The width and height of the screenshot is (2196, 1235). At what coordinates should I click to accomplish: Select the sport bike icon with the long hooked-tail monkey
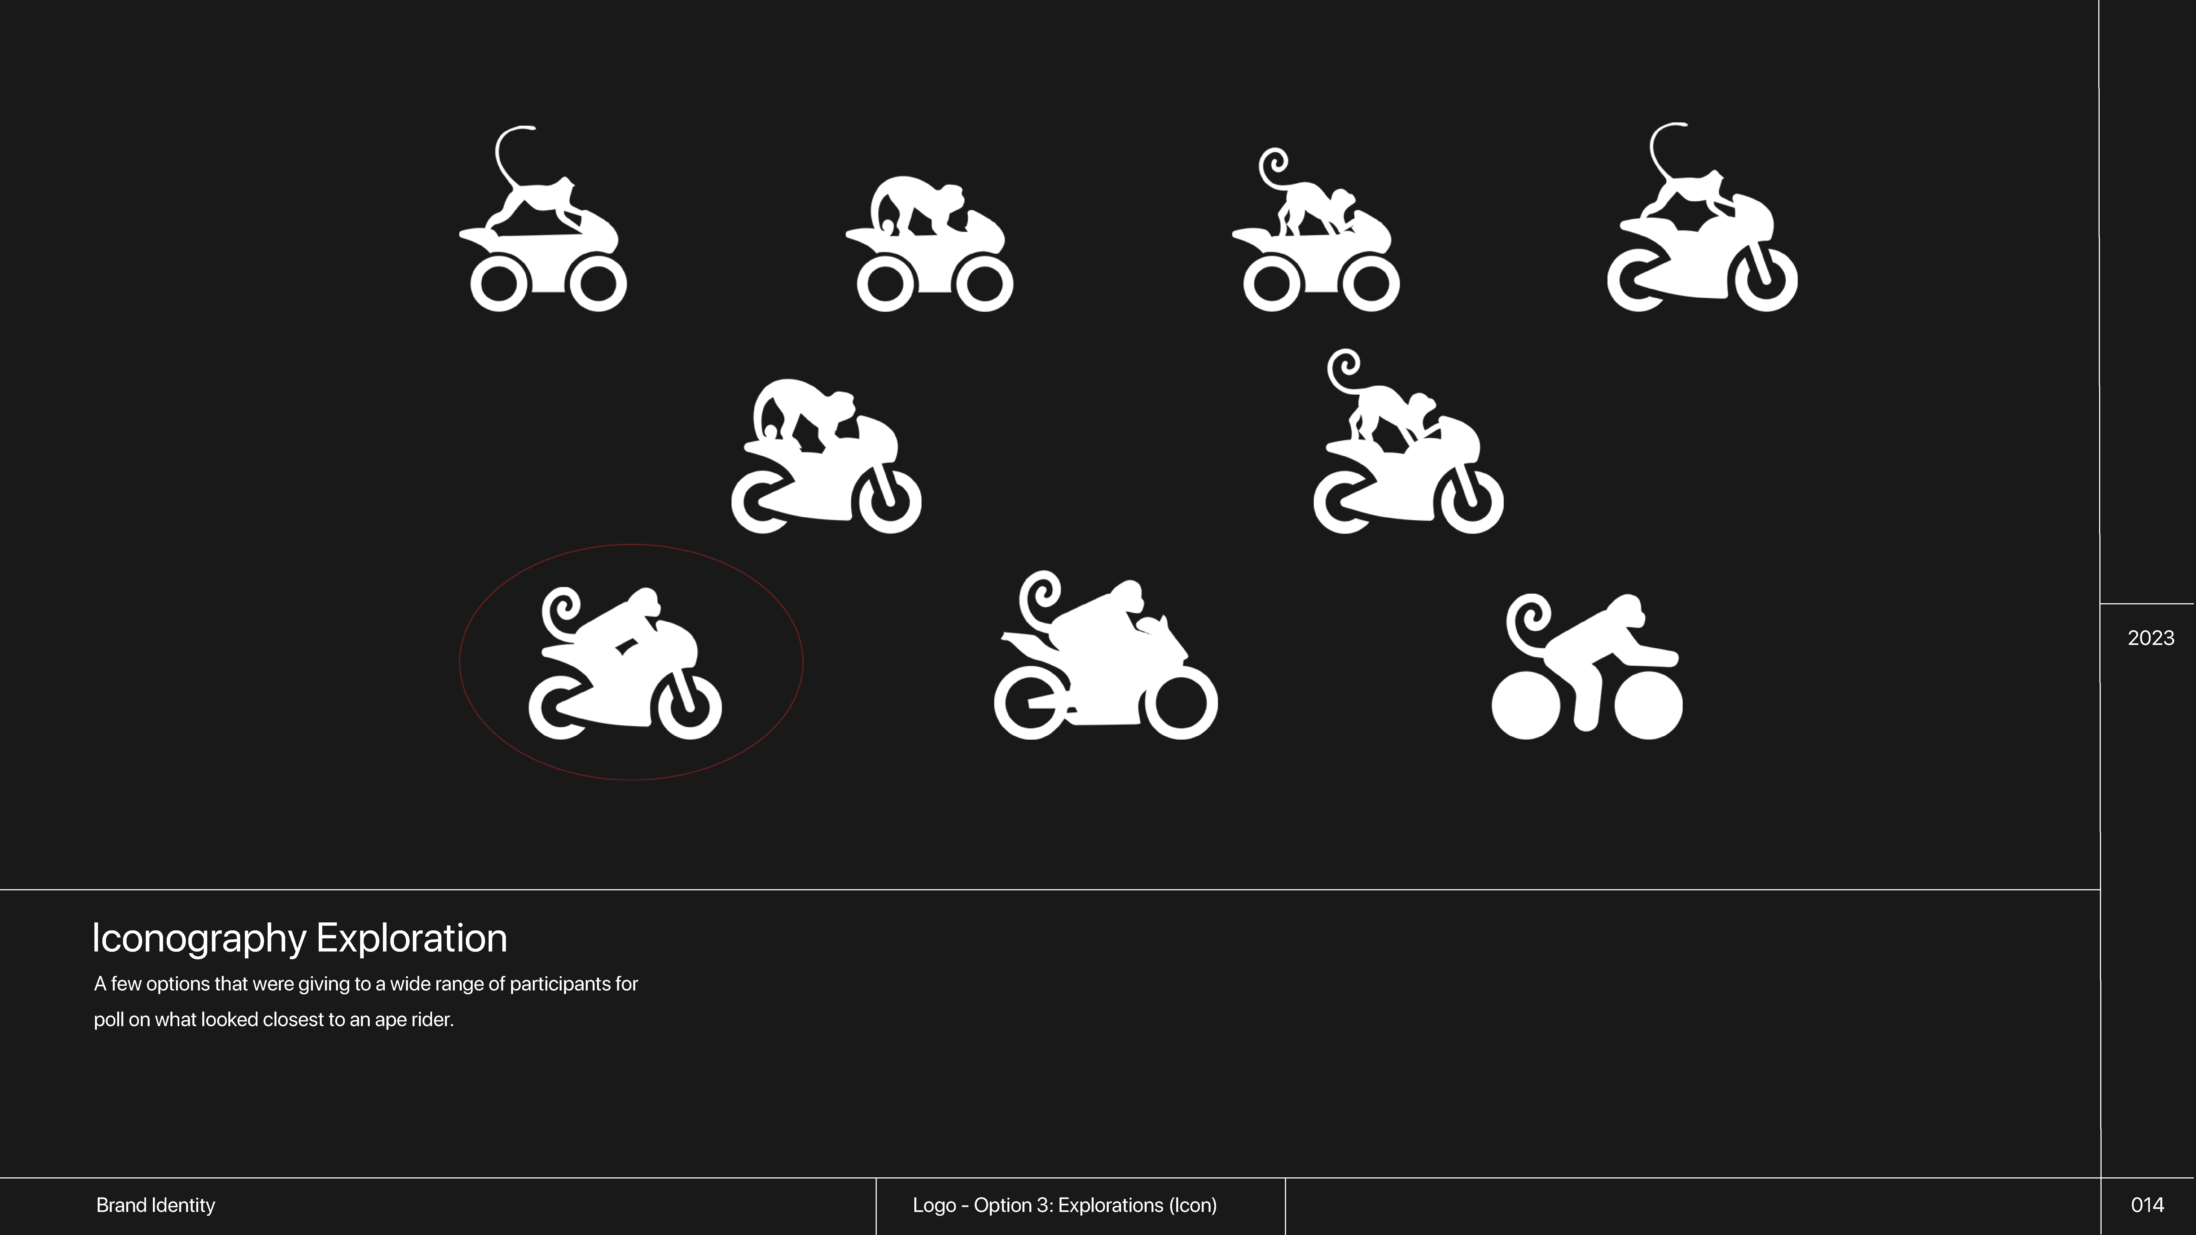(x=1702, y=217)
